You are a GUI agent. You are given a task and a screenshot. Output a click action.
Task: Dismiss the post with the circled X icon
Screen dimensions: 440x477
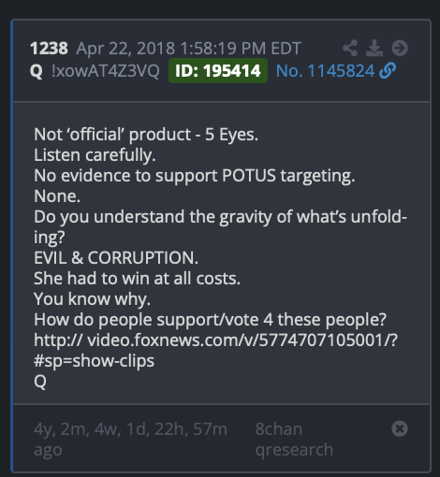tap(400, 428)
